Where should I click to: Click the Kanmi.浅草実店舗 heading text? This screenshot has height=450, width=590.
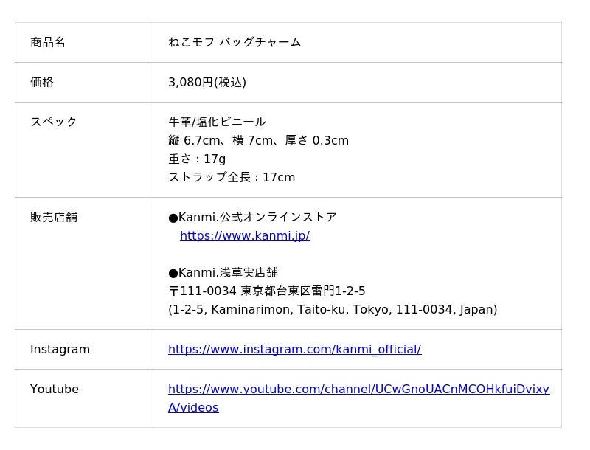[x=228, y=273]
